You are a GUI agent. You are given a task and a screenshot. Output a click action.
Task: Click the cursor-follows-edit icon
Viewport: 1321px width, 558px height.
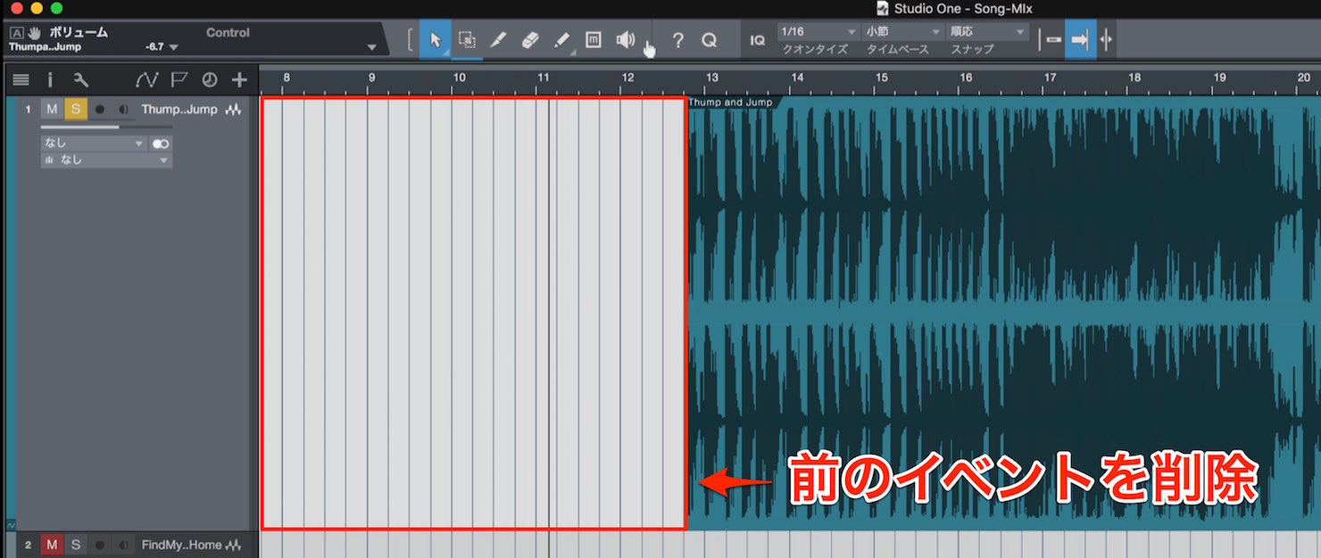click(1106, 40)
